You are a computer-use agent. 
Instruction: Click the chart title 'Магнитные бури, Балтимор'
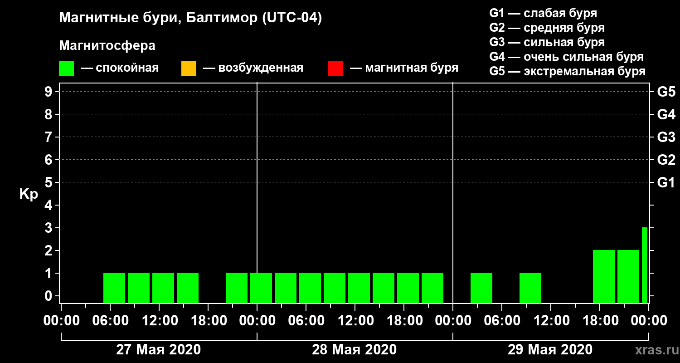coord(190,18)
